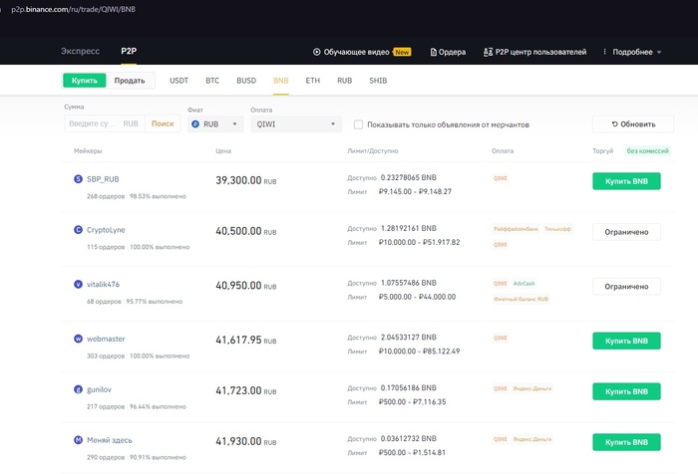Click SBP_RUB avatar icon

[x=78, y=179]
